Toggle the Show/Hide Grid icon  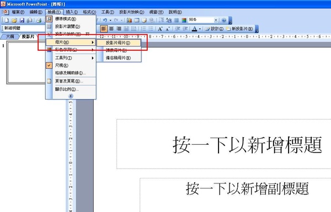pos(177,20)
